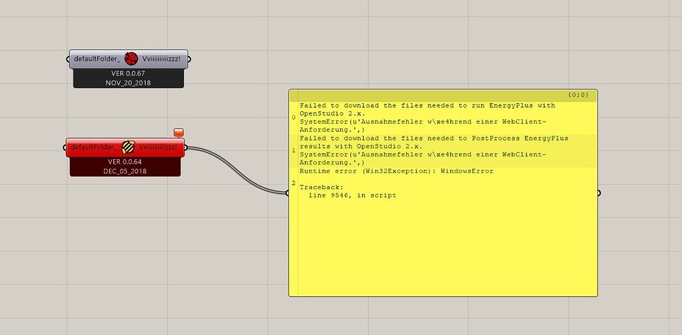Click the VER 0.0.64 version label
Image resolution: width=682 pixels, height=335 pixels.
[x=125, y=161]
